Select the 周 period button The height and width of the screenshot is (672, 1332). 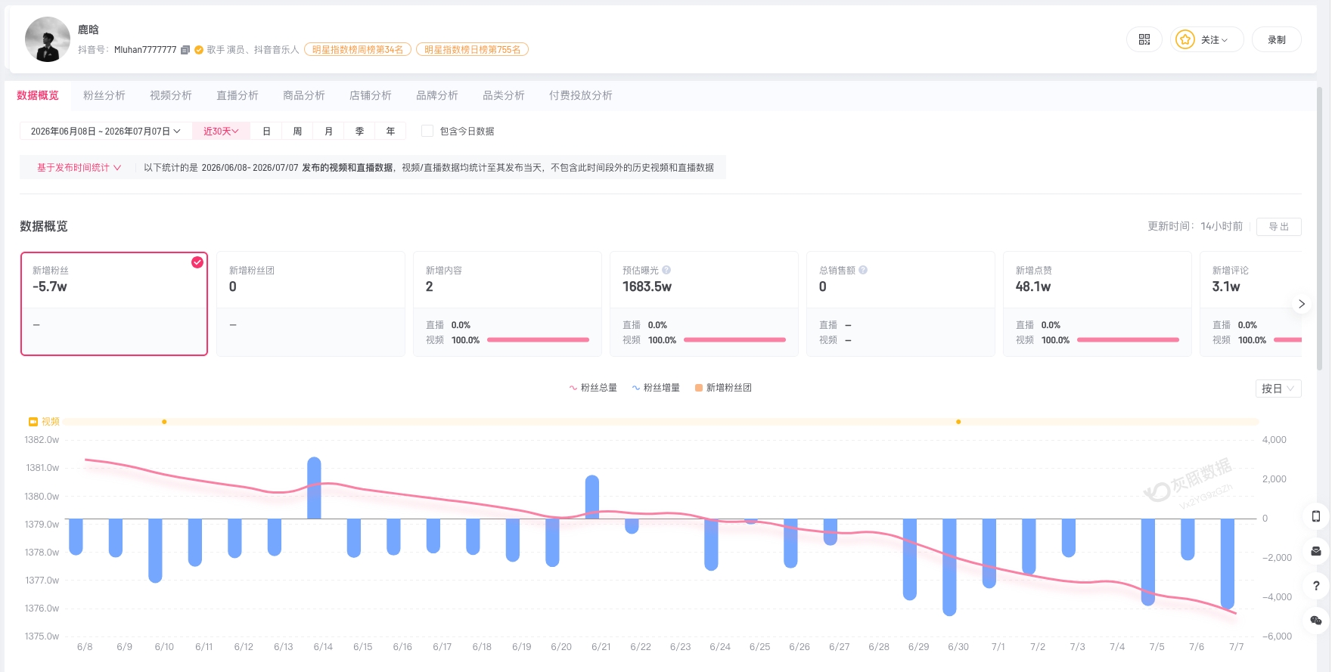(297, 132)
